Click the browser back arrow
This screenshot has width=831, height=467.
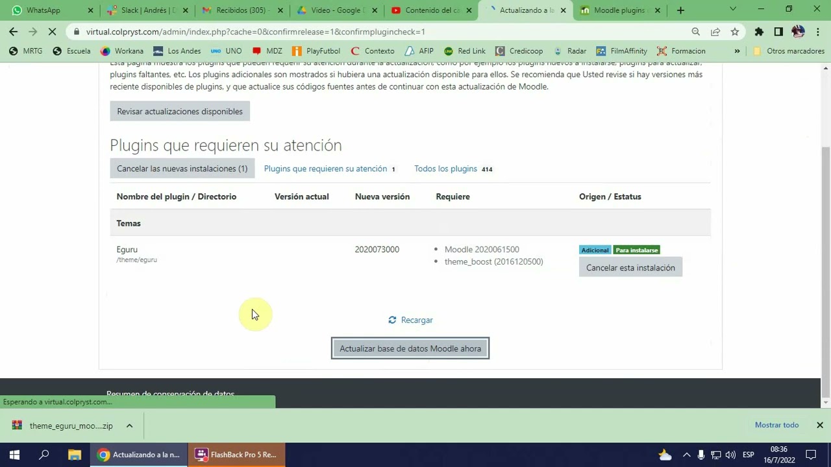pyautogui.click(x=13, y=32)
